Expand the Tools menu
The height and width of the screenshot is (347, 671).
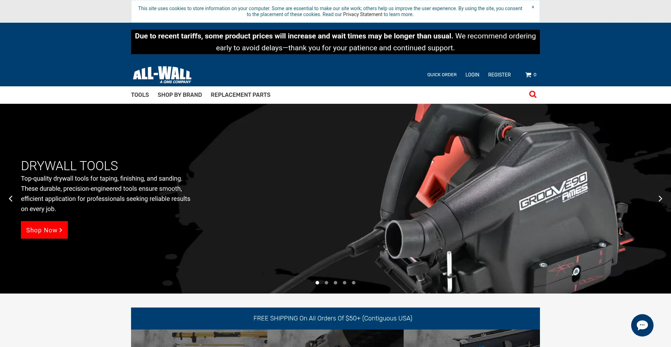click(x=140, y=95)
